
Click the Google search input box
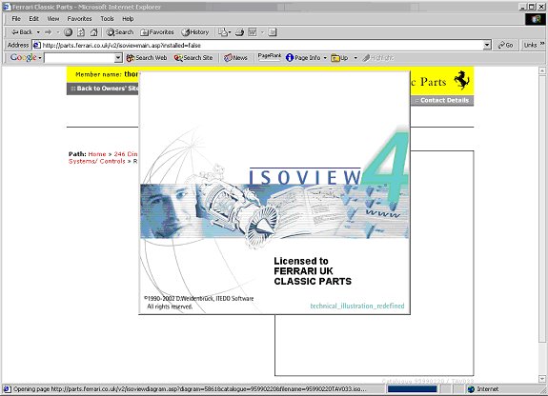click(80, 58)
